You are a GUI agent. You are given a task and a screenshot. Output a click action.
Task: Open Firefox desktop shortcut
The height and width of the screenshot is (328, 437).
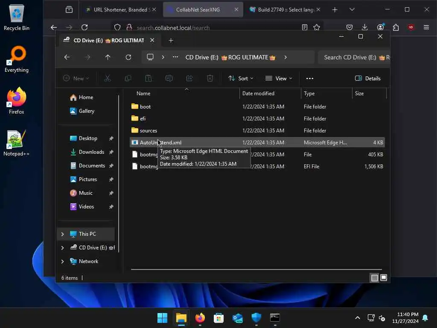pyautogui.click(x=17, y=101)
